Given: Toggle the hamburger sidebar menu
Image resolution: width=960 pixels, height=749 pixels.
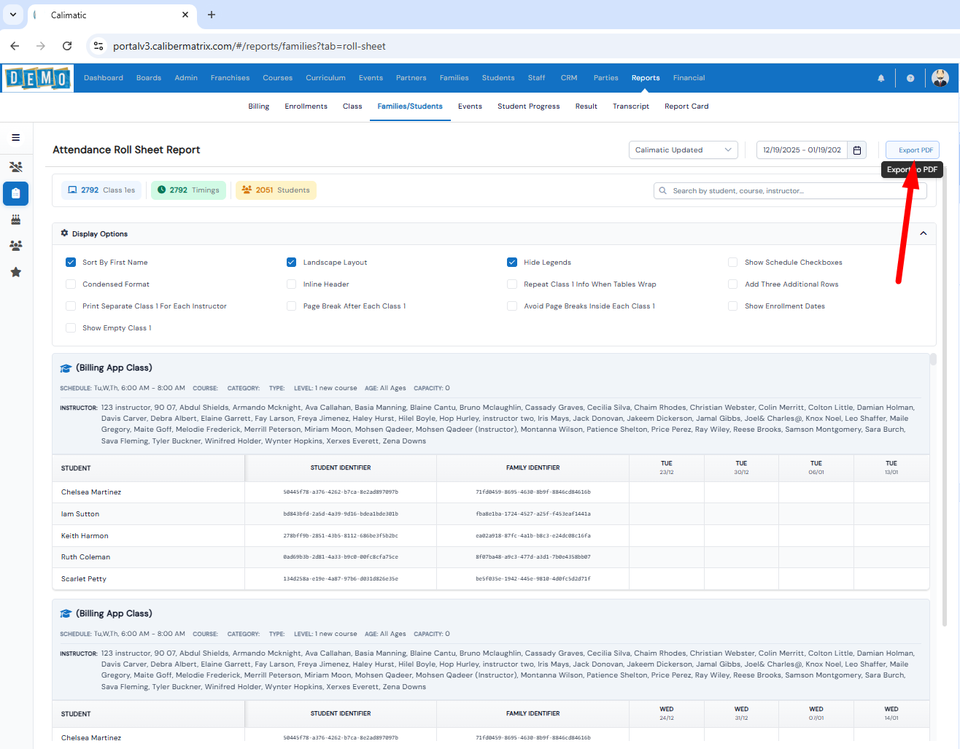Looking at the screenshot, I should tap(15, 138).
